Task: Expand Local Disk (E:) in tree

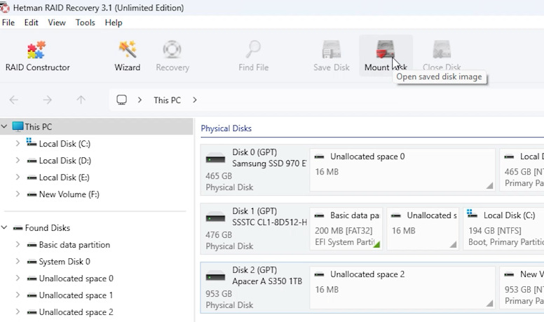Action: tap(18, 177)
